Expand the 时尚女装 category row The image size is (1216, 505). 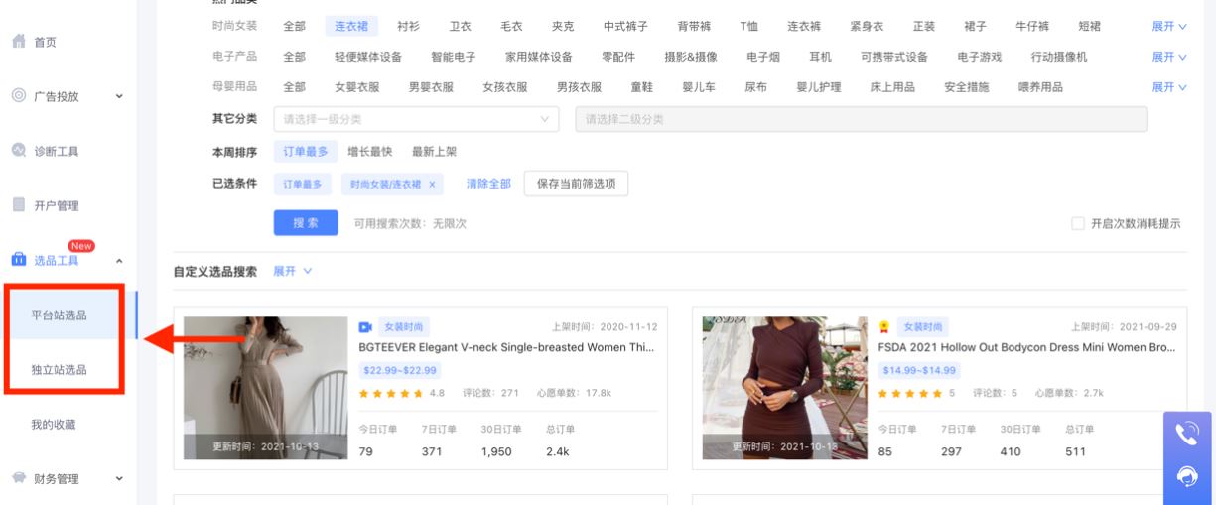click(1168, 26)
